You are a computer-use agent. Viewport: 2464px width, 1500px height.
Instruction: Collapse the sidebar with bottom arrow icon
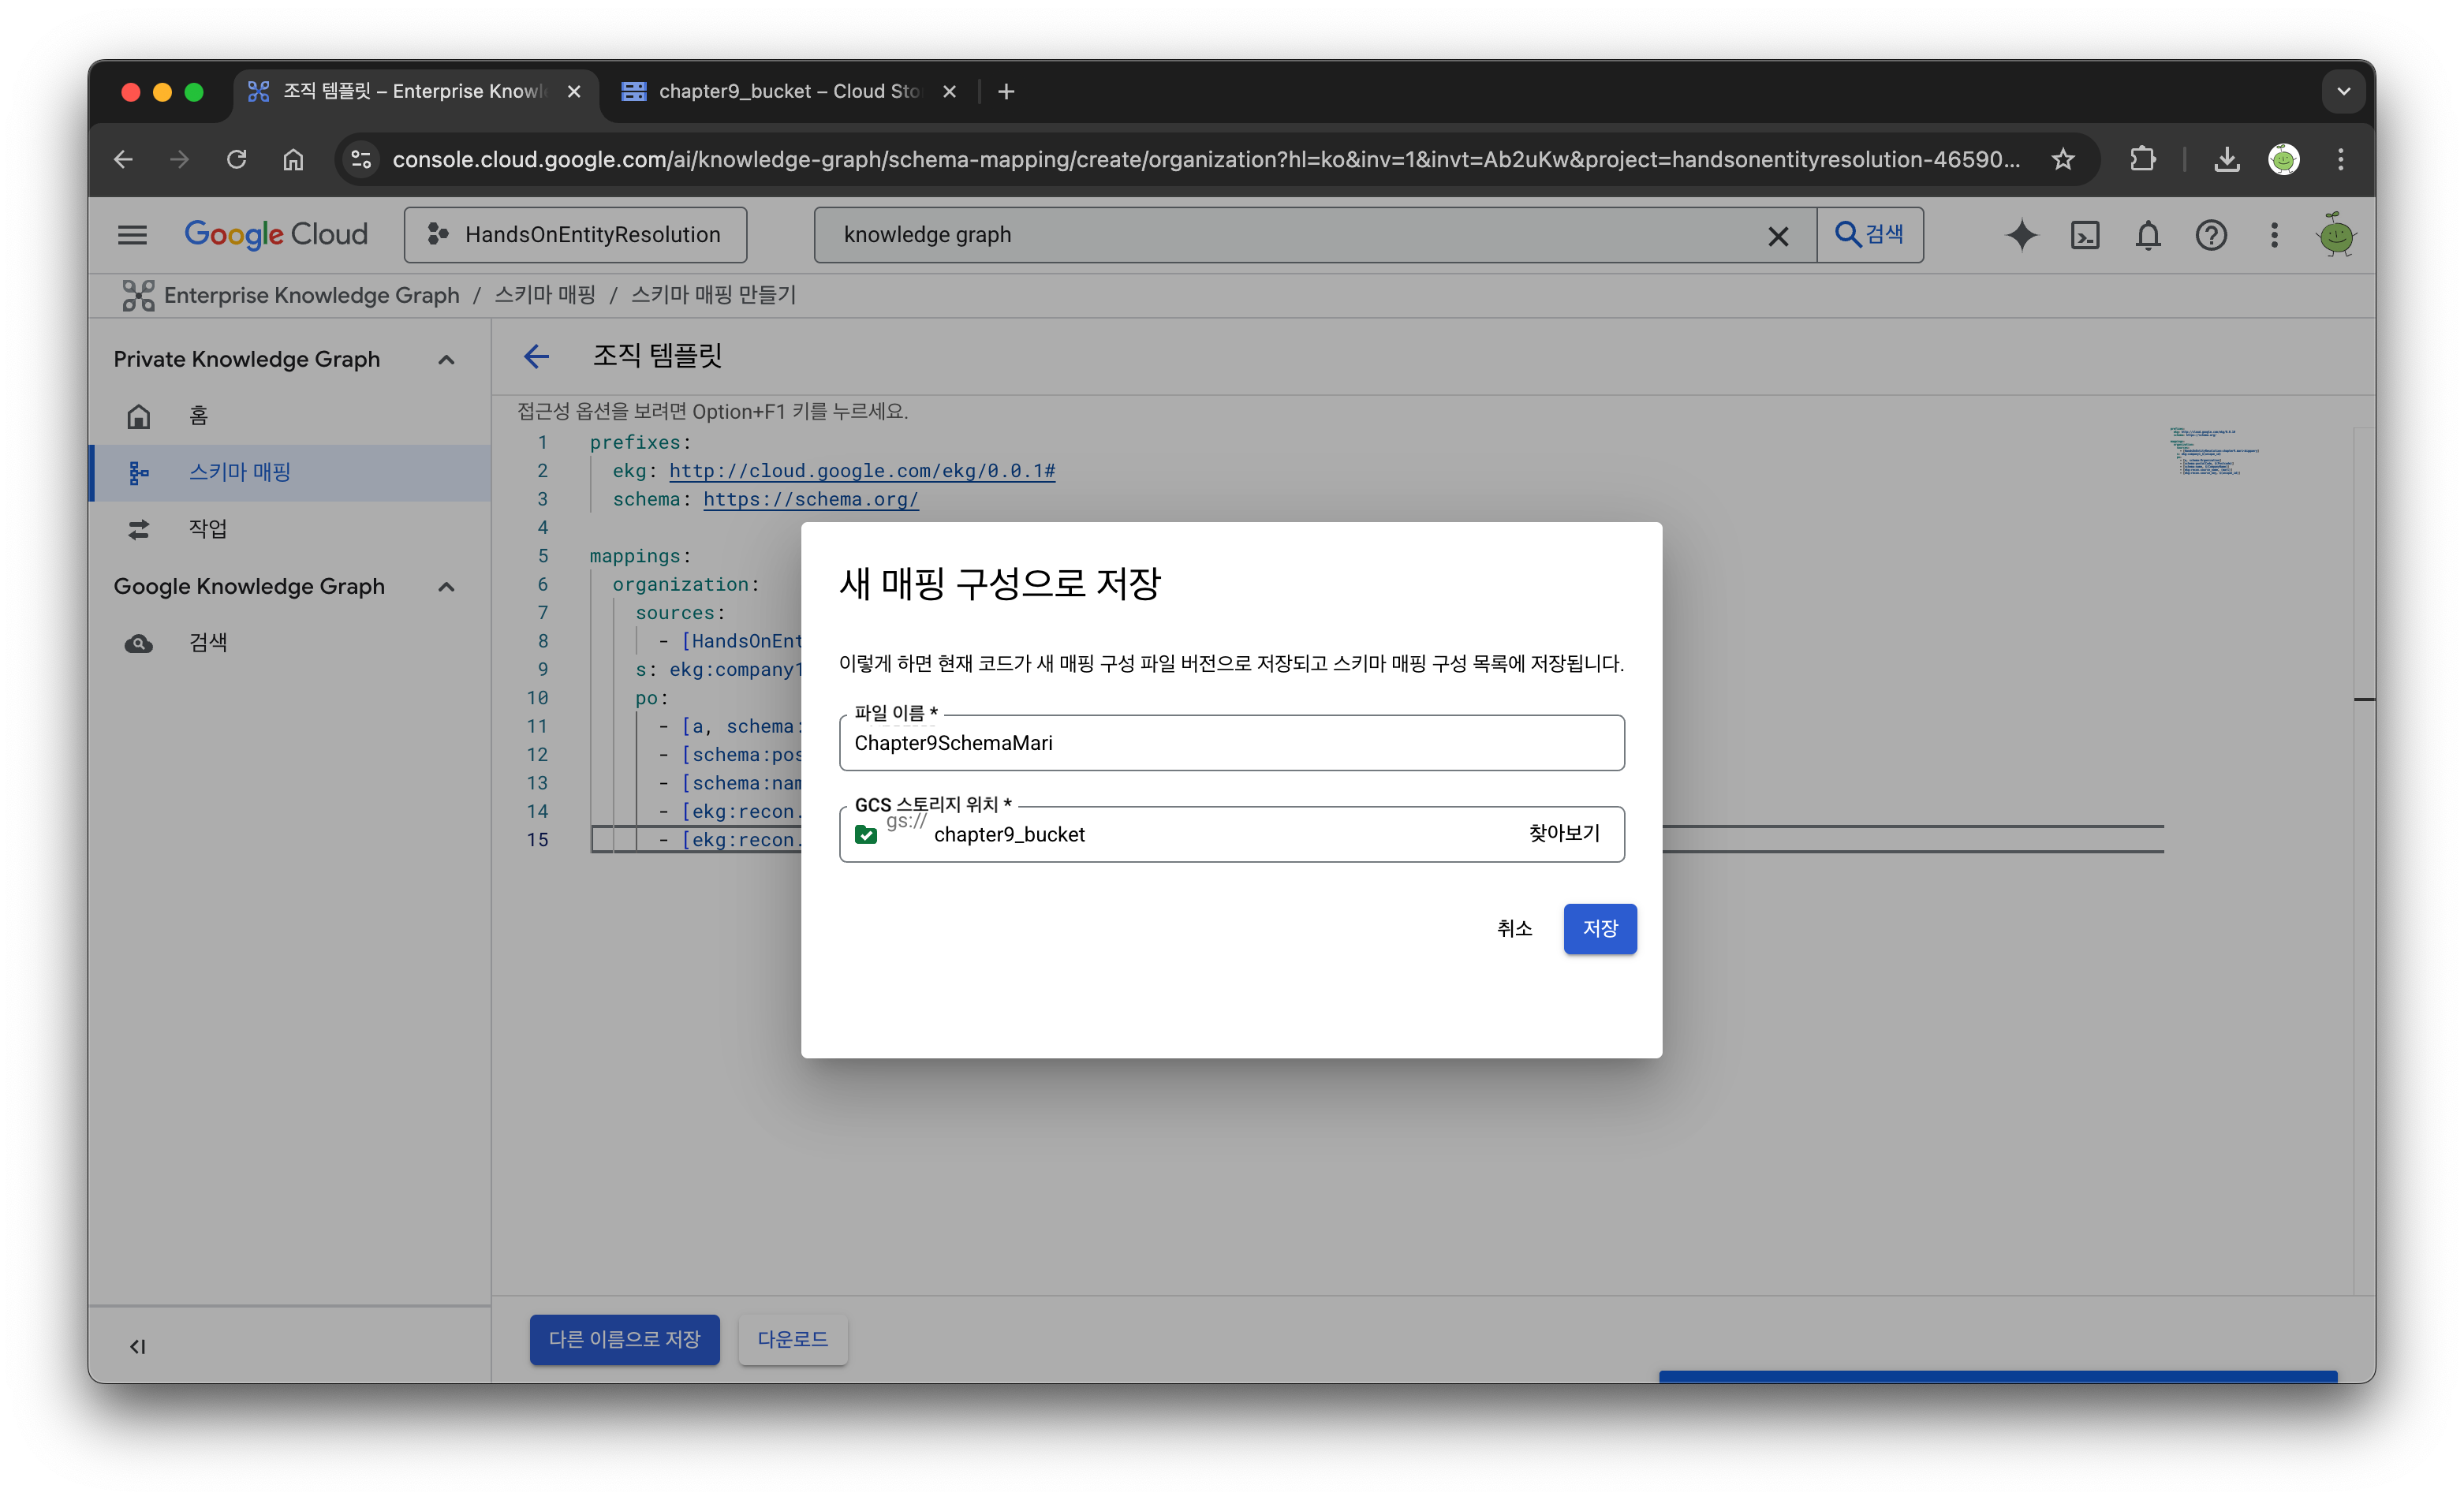[138, 1346]
